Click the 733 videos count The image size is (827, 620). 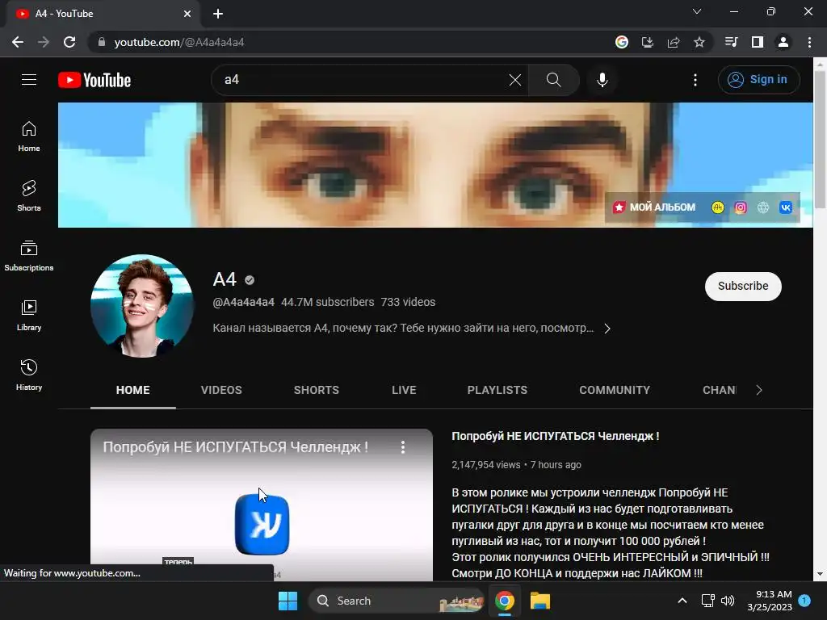[408, 302]
